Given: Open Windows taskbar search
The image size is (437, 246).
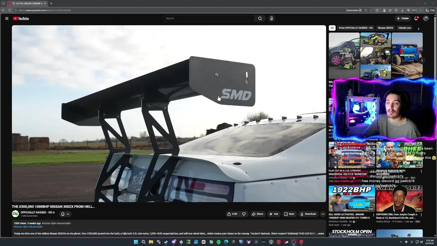Looking at the screenshot, I should 143,242.
